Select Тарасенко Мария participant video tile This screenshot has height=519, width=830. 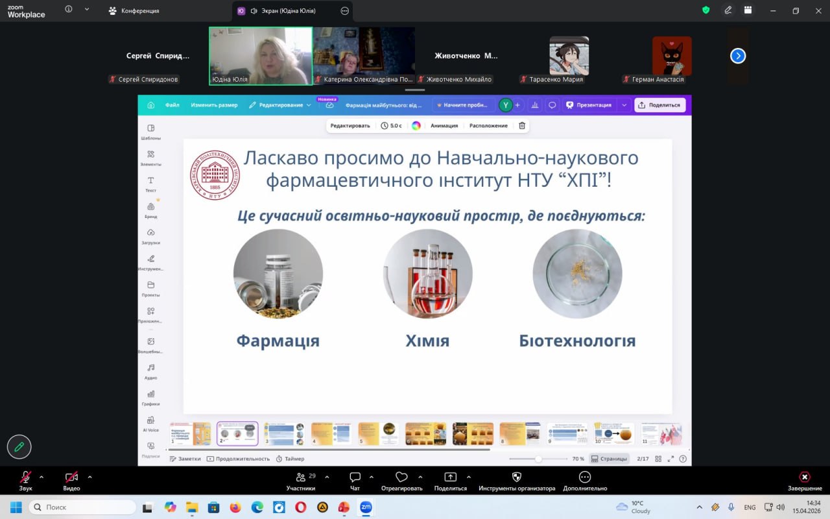569,56
